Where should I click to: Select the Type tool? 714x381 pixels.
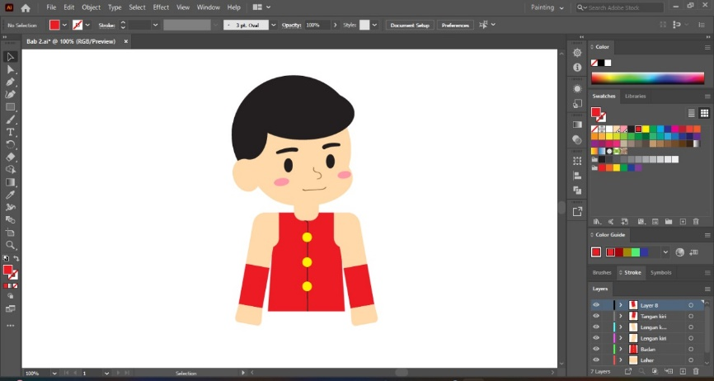coord(10,132)
